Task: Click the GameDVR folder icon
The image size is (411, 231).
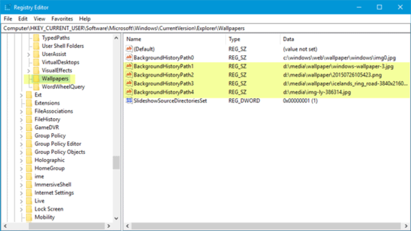Action: 29,128
